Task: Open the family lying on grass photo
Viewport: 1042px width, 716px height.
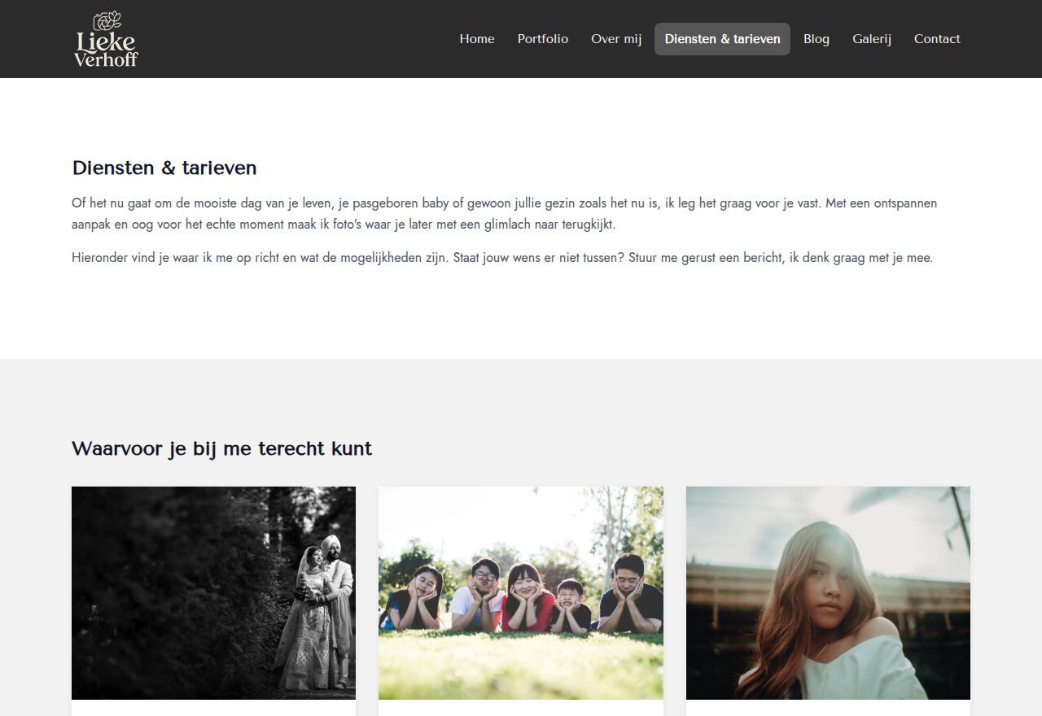Action: 521,593
